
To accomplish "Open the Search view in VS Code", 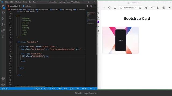I will [3, 13].
